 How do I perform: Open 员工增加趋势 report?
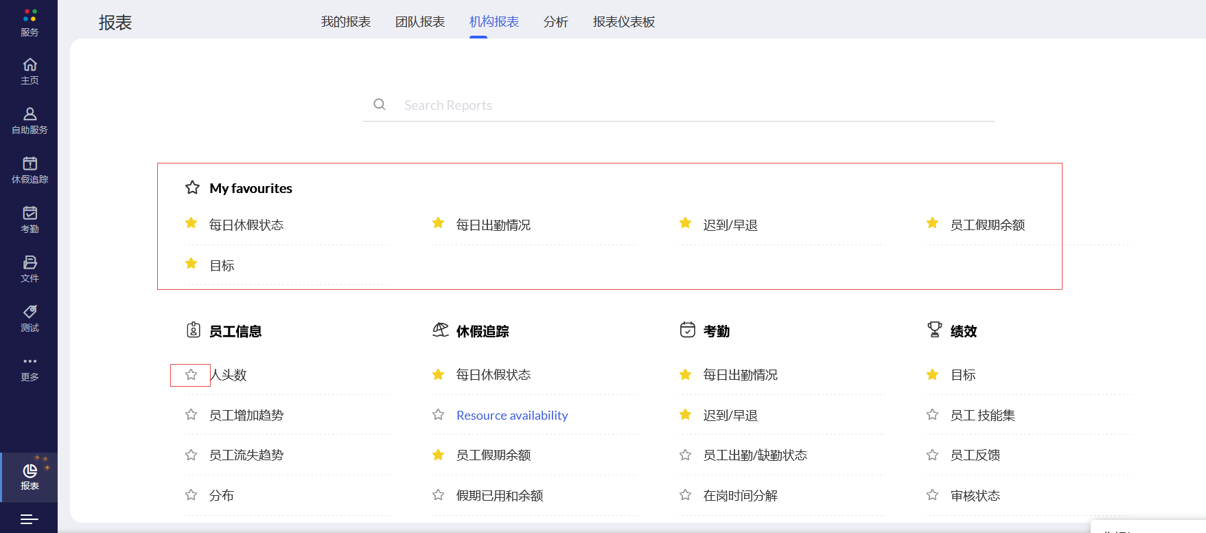coord(246,416)
